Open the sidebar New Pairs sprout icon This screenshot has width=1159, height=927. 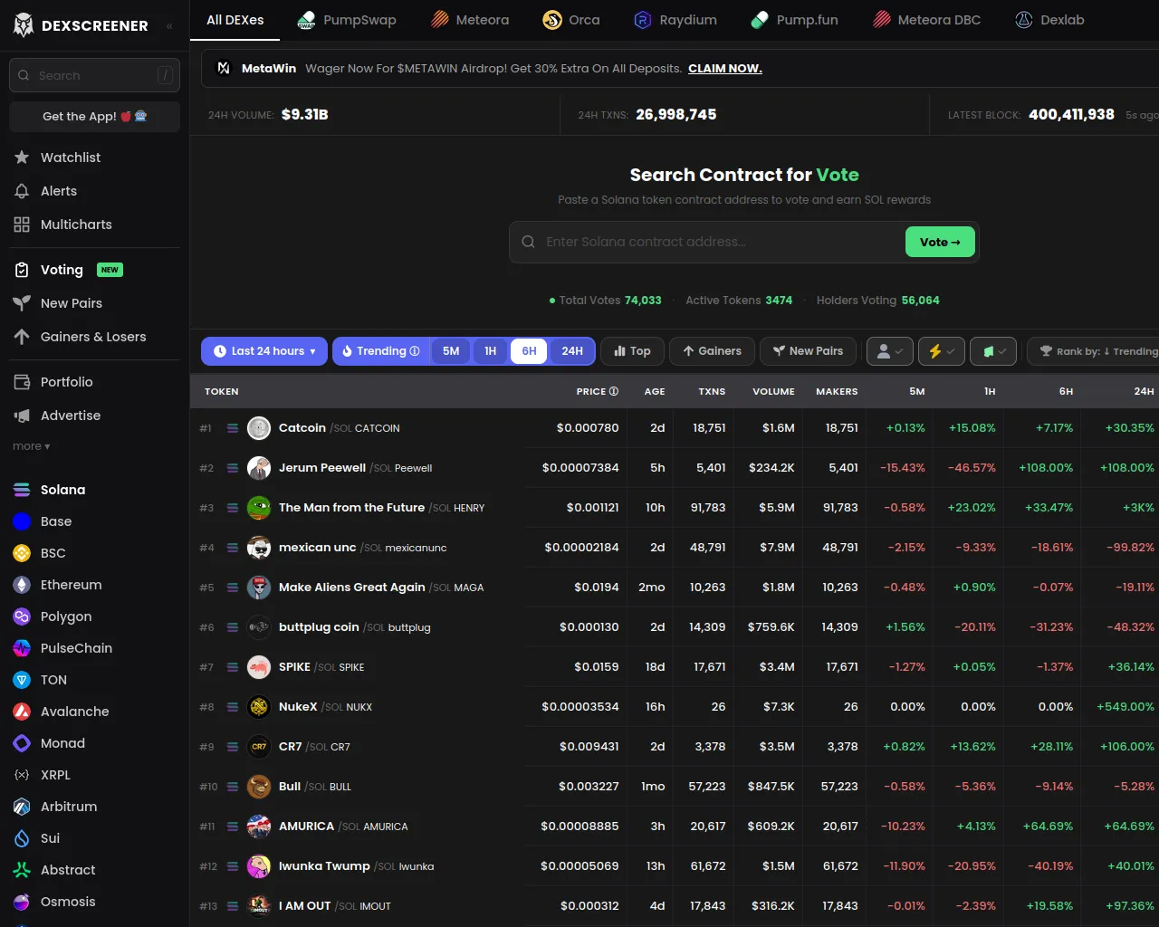coord(22,303)
